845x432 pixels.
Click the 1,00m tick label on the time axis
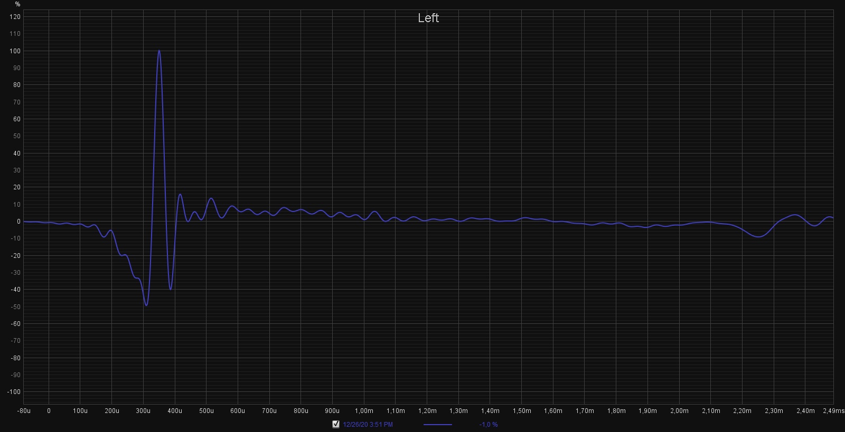coord(364,411)
